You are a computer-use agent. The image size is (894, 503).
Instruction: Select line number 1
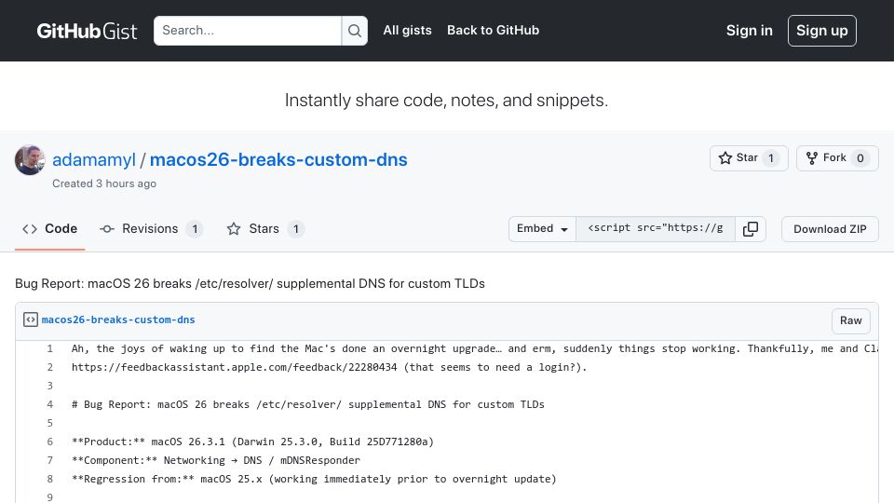(x=50, y=348)
